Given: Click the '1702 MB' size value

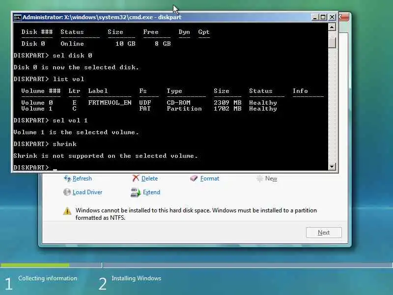Looking at the screenshot, I should pyautogui.click(x=227, y=109).
